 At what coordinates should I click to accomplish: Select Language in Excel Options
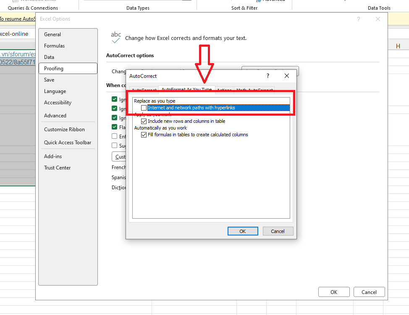(x=68, y=91)
